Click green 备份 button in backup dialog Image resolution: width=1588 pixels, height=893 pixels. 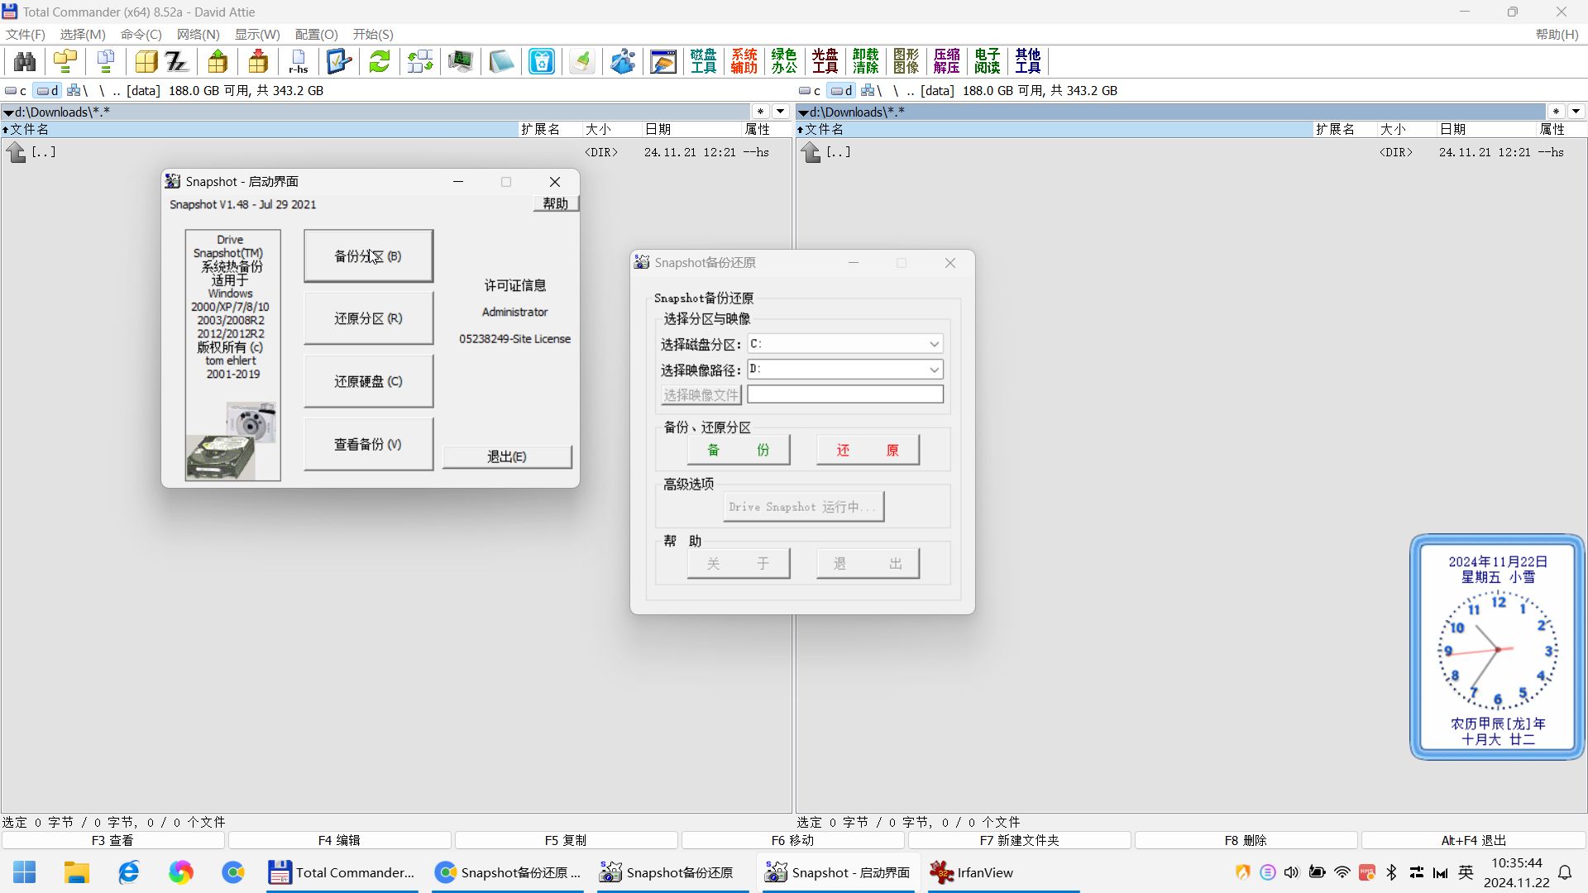click(x=739, y=450)
